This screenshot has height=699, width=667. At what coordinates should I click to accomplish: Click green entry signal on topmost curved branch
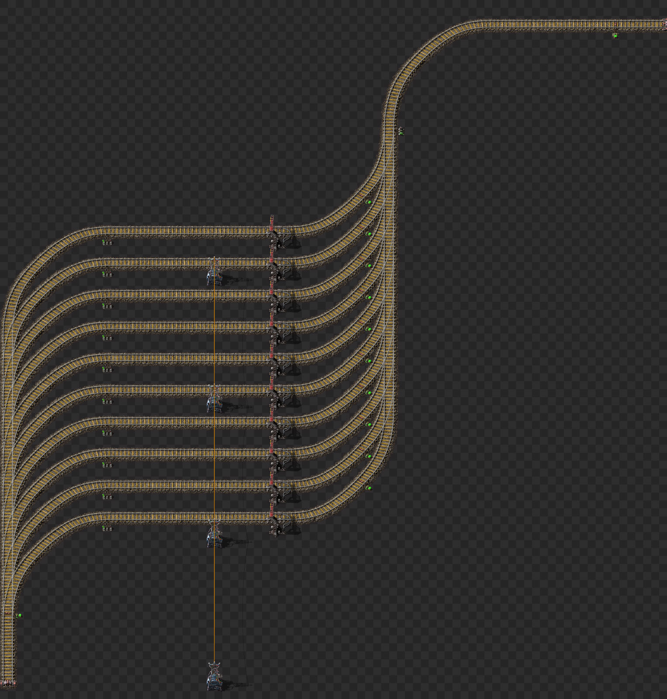point(369,202)
